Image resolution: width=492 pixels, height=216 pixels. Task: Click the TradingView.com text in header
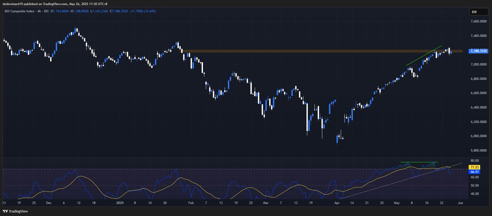click(55, 3)
